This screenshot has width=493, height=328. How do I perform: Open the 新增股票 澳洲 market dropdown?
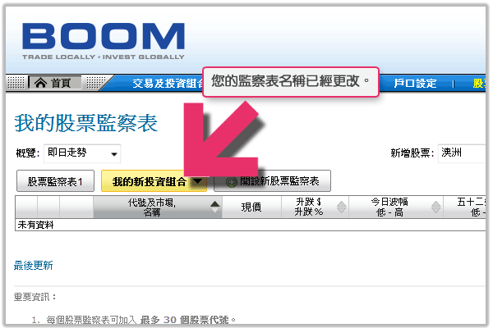click(x=462, y=153)
